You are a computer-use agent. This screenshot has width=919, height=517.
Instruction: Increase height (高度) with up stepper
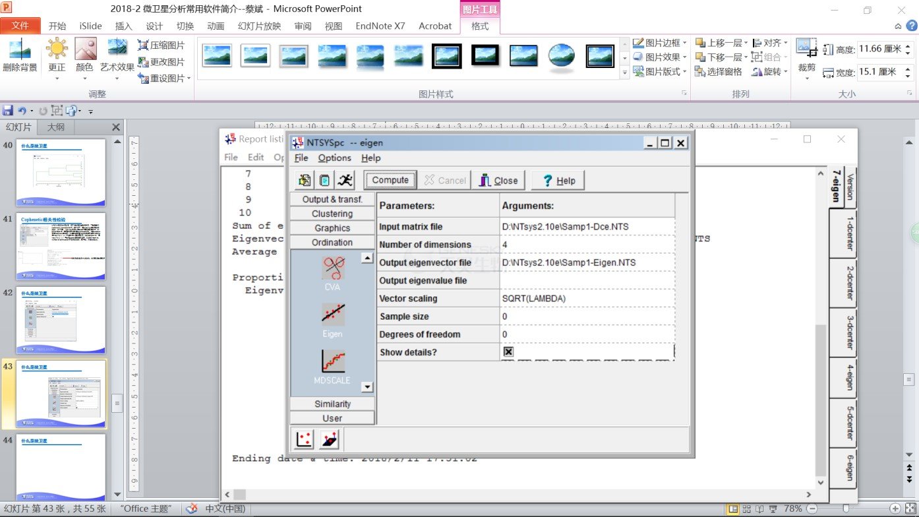coord(908,46)
